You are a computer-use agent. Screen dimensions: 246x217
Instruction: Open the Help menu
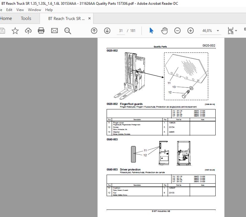tap(49, 10)
